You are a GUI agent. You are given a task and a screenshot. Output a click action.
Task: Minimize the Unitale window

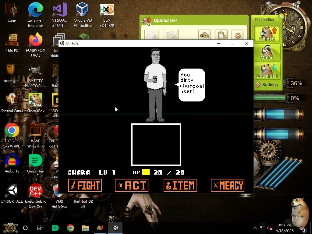[219, 43]
